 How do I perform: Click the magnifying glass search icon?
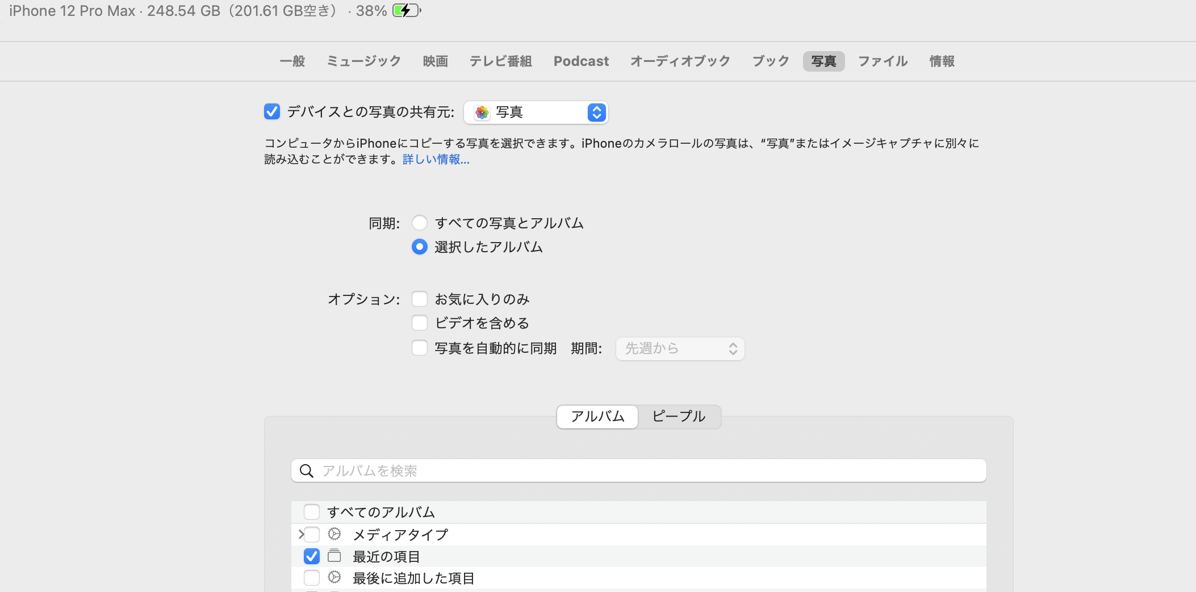coord(307,471)
